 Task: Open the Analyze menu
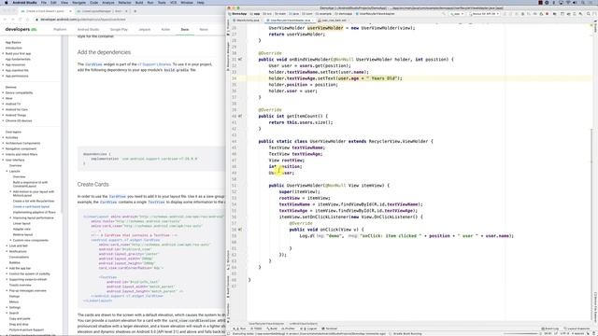pyautogui.click(x=108, y=2)
